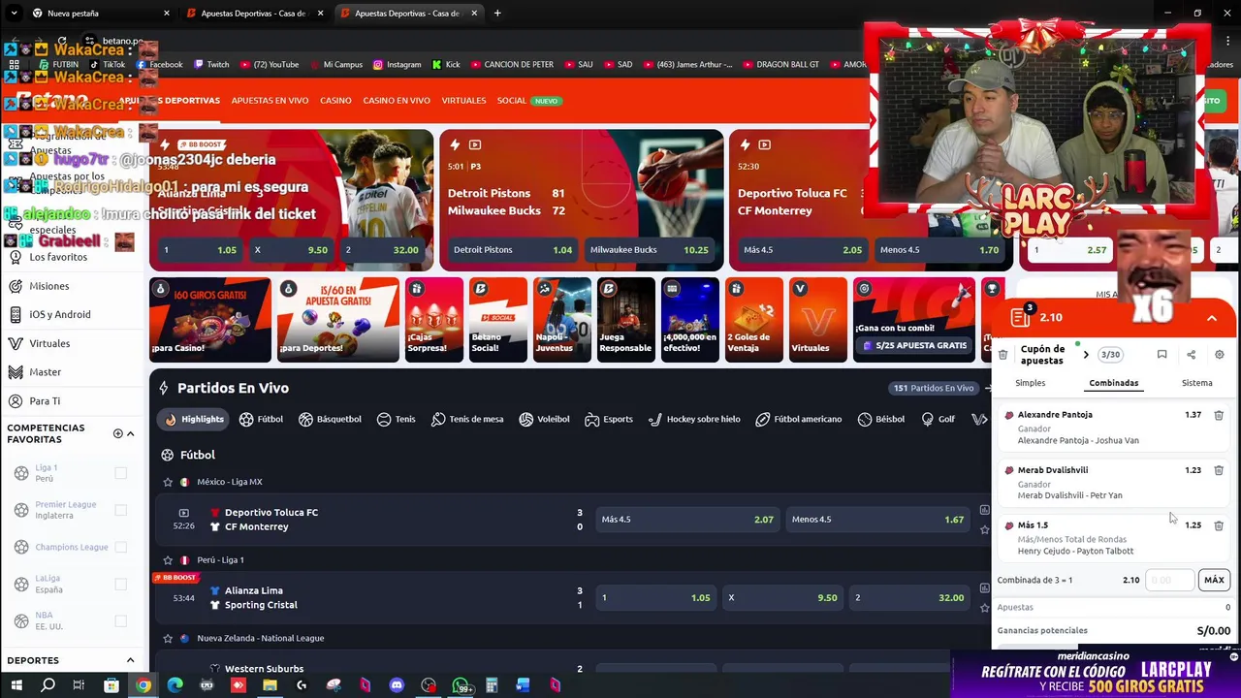Toggle Champions League checkbox
Screen dimensions: 1241x698
[x=120, y=547]
